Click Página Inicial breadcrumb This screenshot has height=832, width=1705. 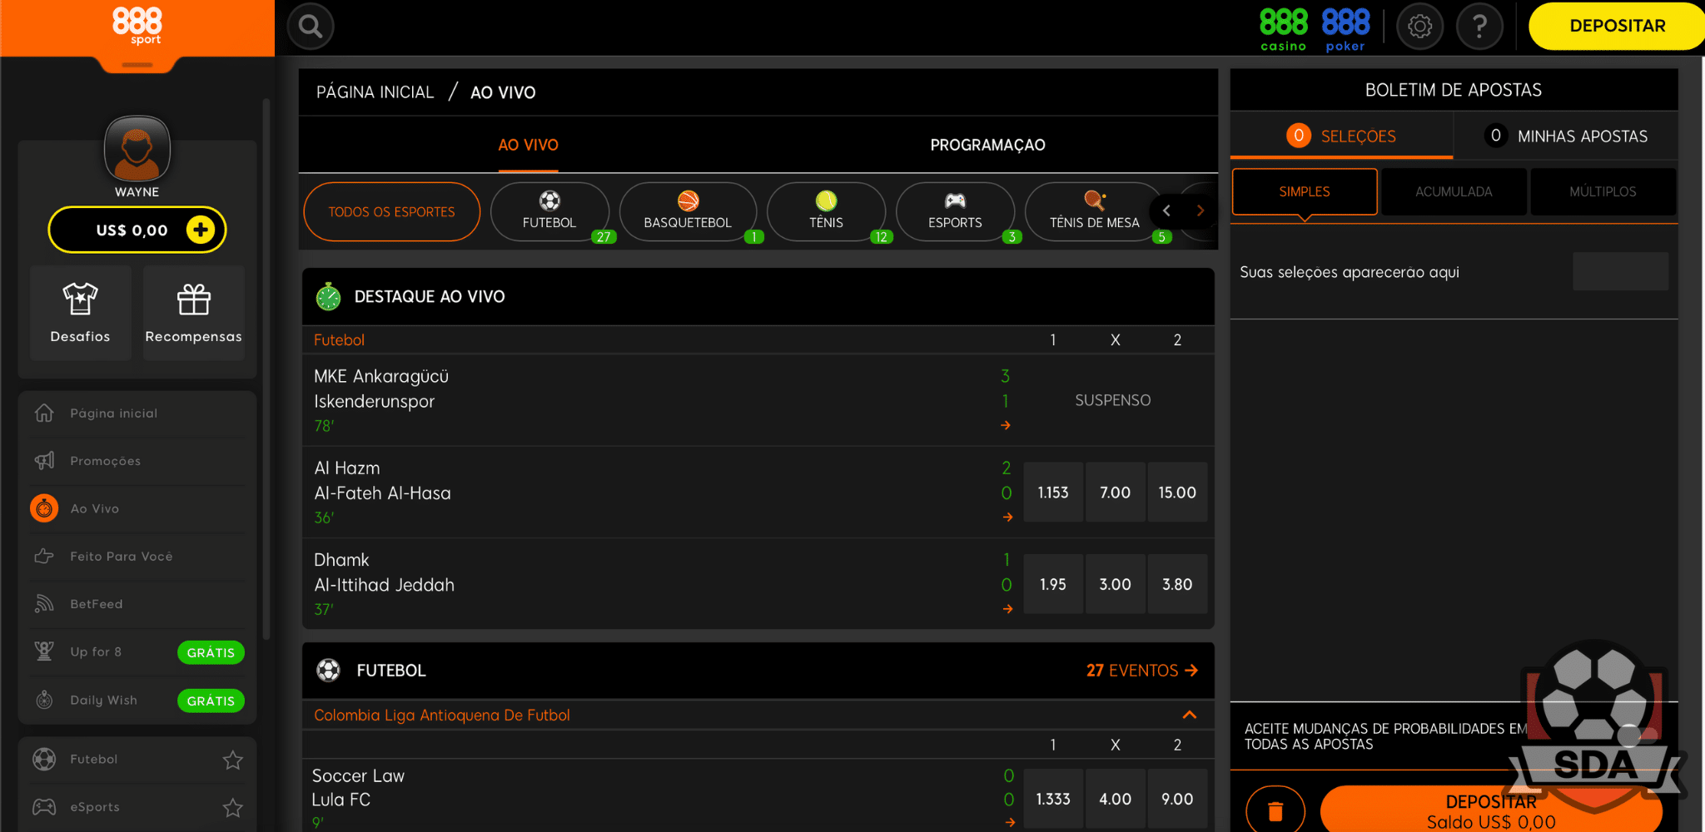coord(375,92)
